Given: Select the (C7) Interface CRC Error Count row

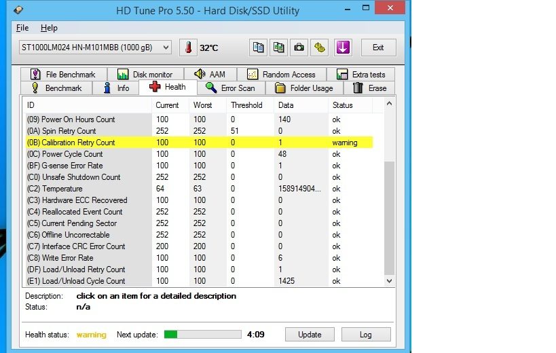Looking at the screenshot, I should point(199,246).
